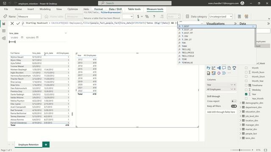
Task: Click the Quick measure icon in ribbon
Action: (246, 16)
